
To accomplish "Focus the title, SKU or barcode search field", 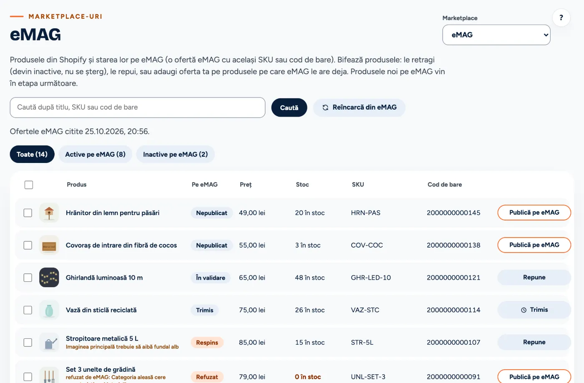I will (x=138, y=108).
